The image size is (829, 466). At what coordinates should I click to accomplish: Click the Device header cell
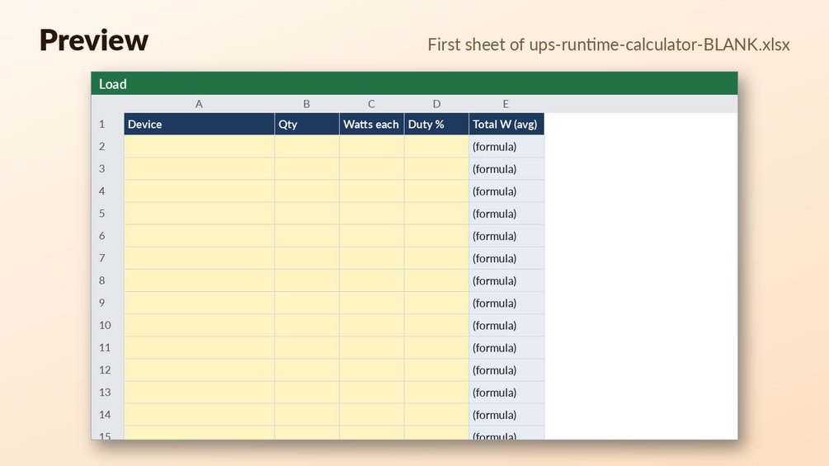pyautogui.click(x=200, y=125)
